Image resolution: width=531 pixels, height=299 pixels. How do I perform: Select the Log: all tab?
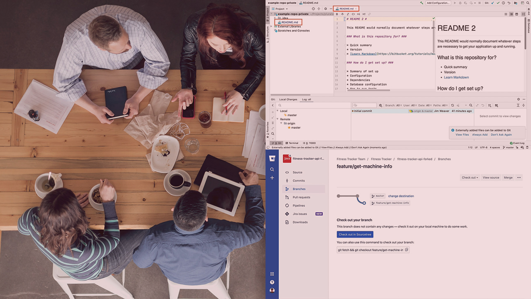point(307,99)
